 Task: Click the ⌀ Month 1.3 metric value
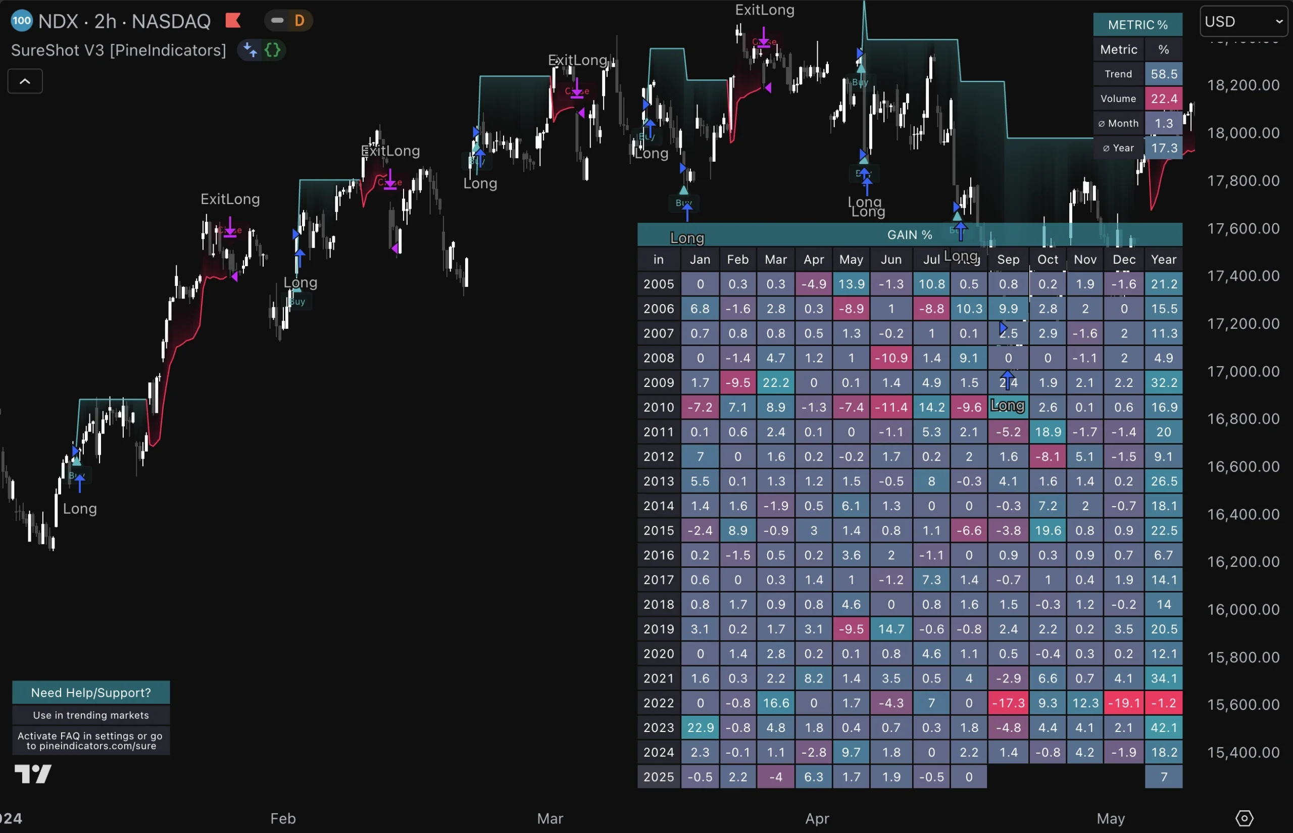pos(1164,123)
